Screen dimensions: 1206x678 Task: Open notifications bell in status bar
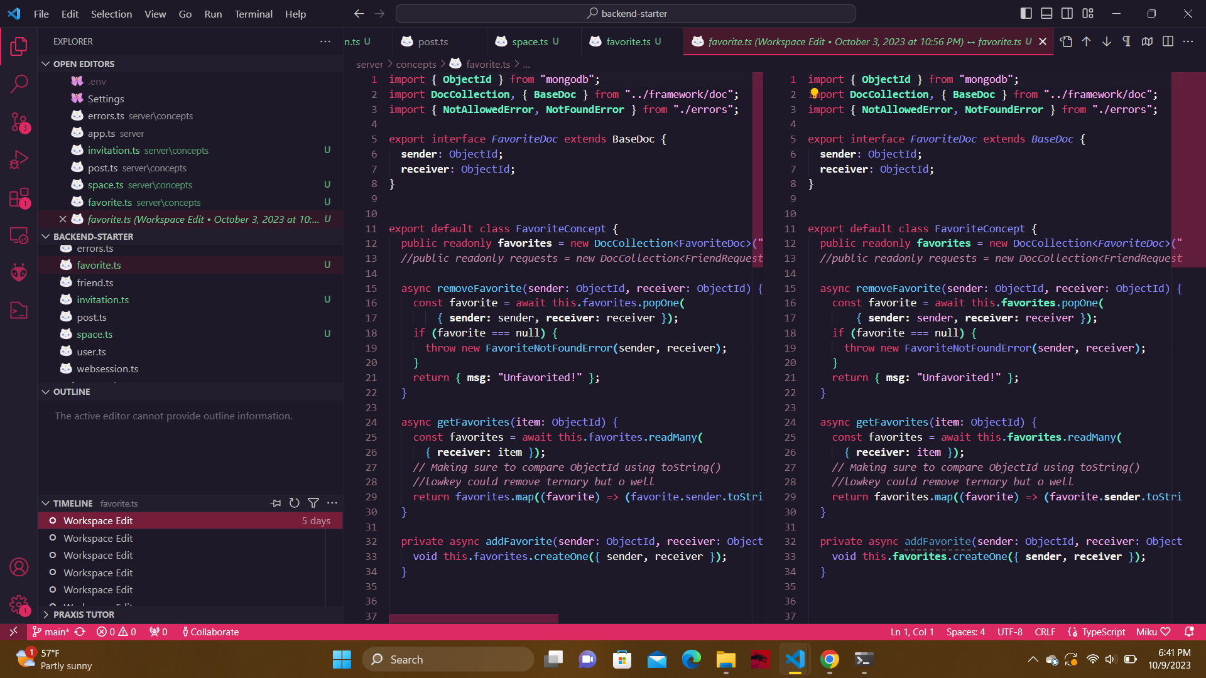point(1189,632)
